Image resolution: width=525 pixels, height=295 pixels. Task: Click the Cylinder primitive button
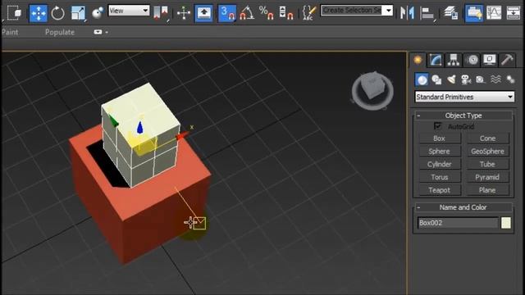(440, 164)
